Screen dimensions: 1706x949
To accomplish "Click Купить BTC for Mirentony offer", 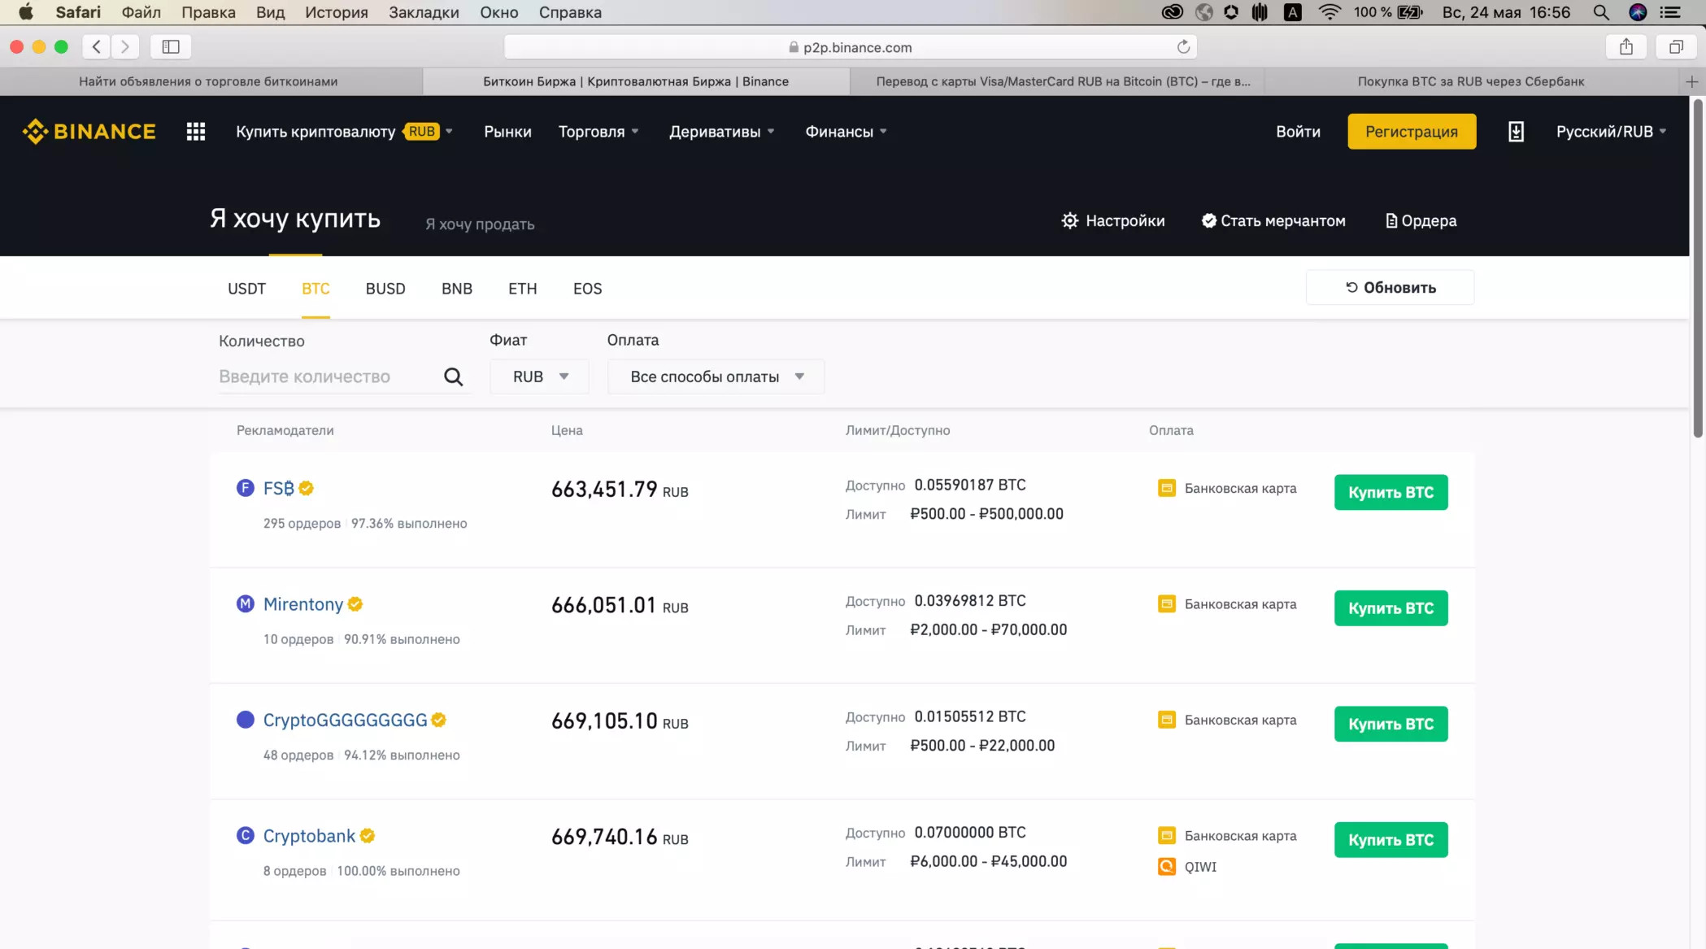I will [1390, 608].
